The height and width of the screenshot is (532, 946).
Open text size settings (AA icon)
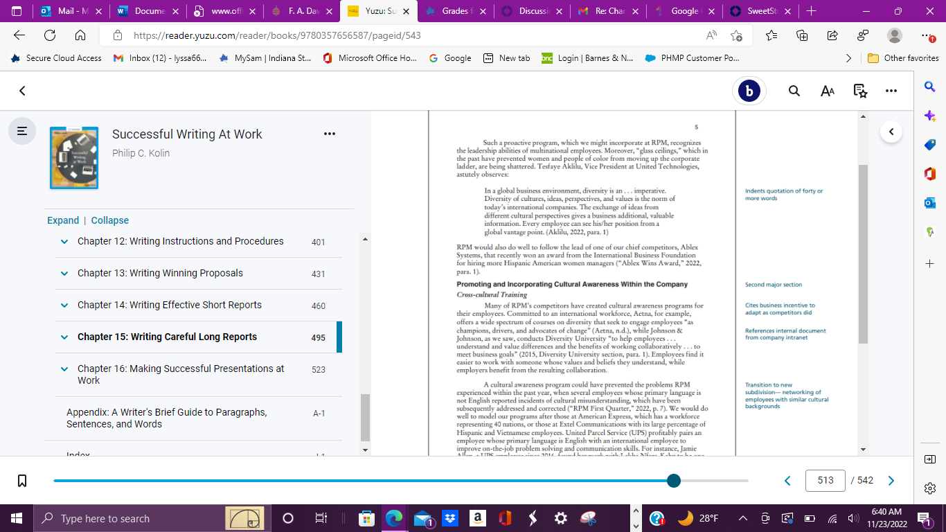[x=828, y=91]
